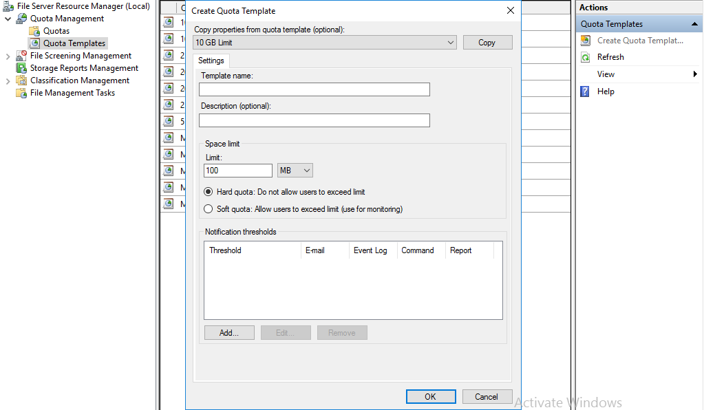Click the File Management Tasks icon
Image resolution: width=704 pixels, height=410 pixels.
21,93
